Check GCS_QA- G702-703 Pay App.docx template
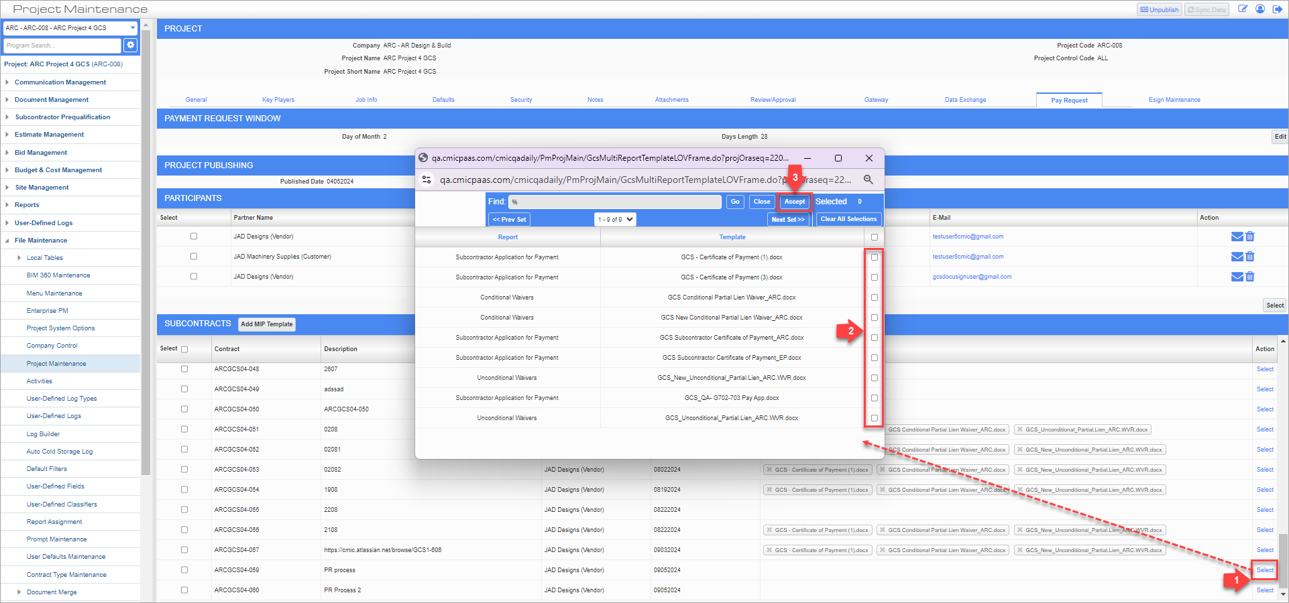This screenshot has width=1289, height=603. 875,398
